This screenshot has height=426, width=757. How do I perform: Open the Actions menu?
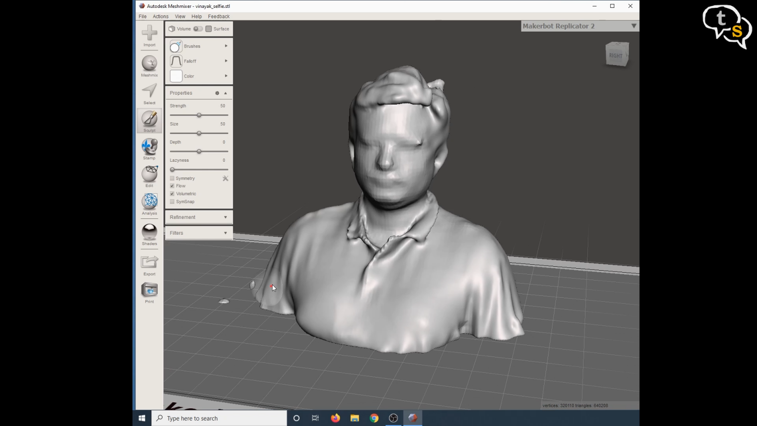coord(161,16)
